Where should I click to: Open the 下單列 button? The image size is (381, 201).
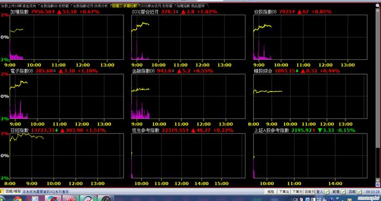click(297, 192)
